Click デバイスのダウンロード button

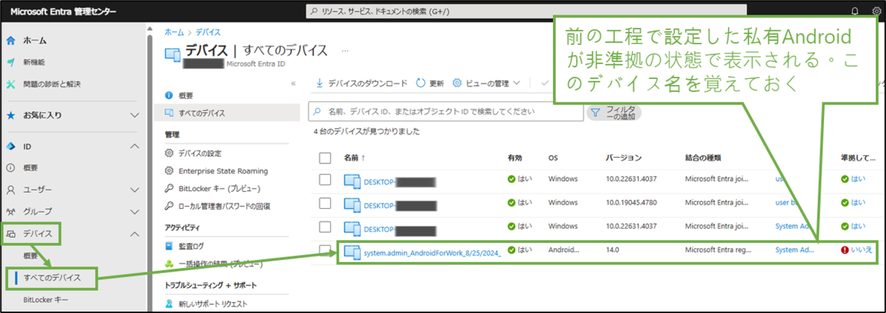tap(362, 83)
